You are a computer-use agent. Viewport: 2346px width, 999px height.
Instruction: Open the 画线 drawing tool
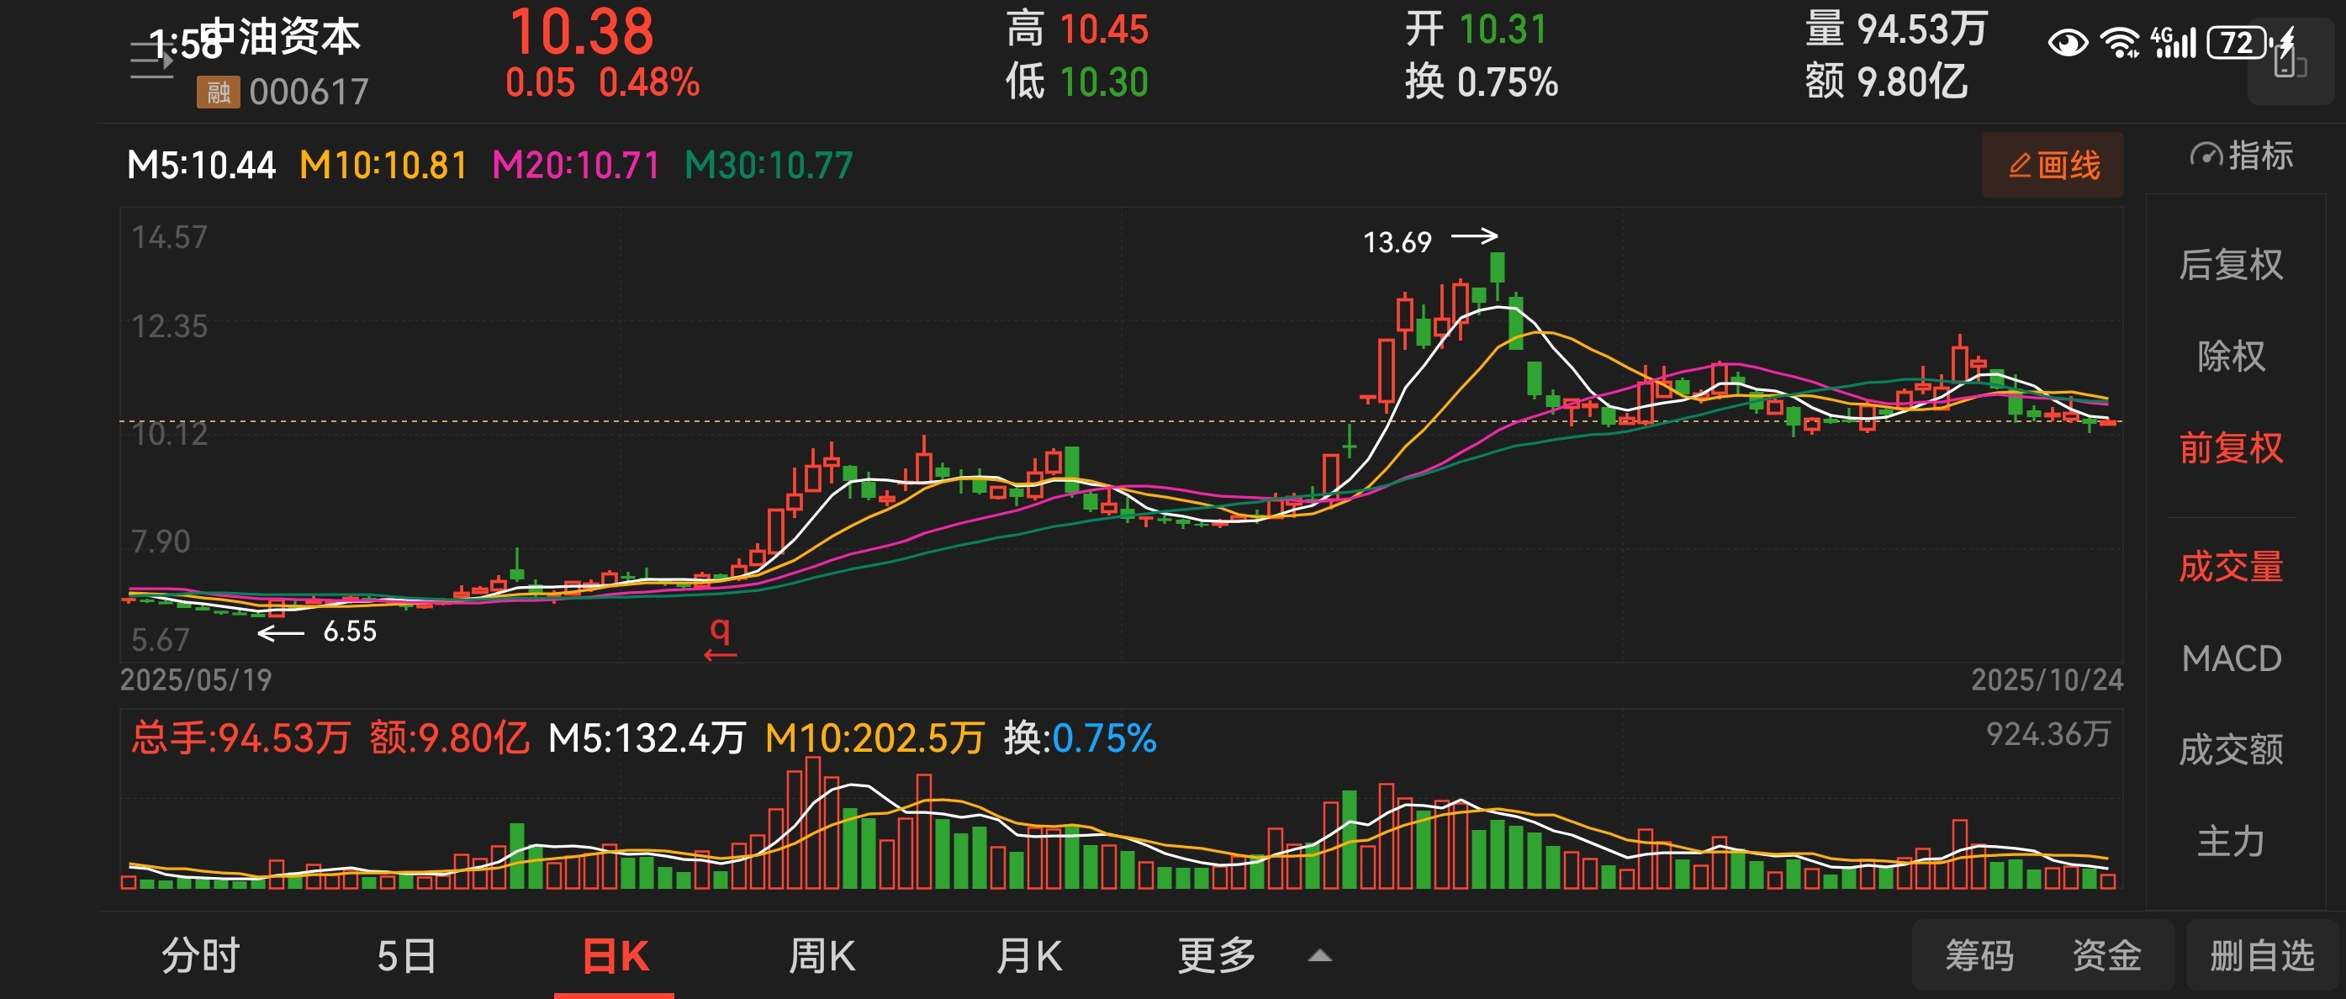[x=2053, y=165]
